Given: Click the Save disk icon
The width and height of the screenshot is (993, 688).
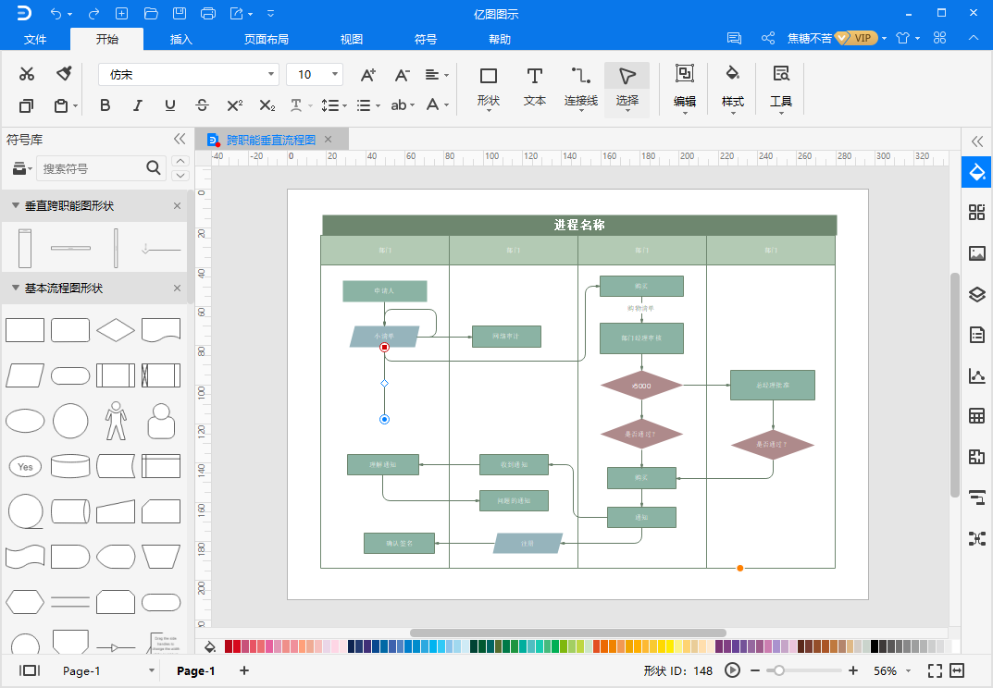Looking at the screenshot, I should point(180,13).
